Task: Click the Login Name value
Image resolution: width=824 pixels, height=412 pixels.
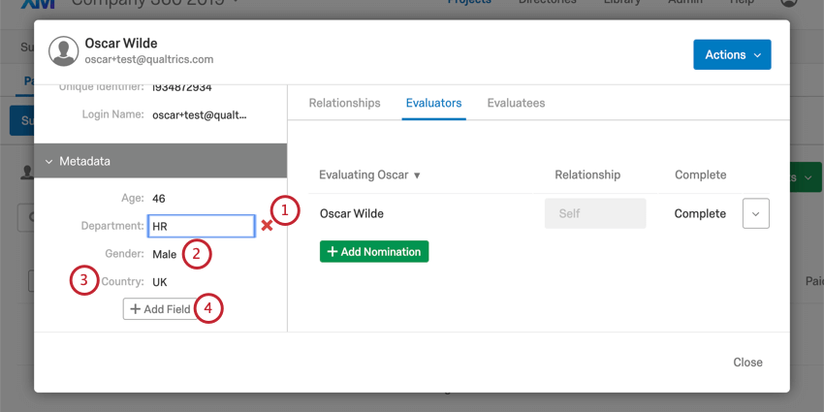Action: pos(199,115)
